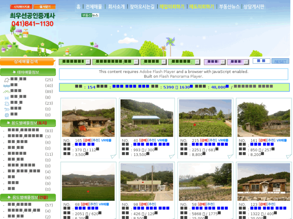Open 찾아오시는길 from the top menu

(x=142, y=7)
